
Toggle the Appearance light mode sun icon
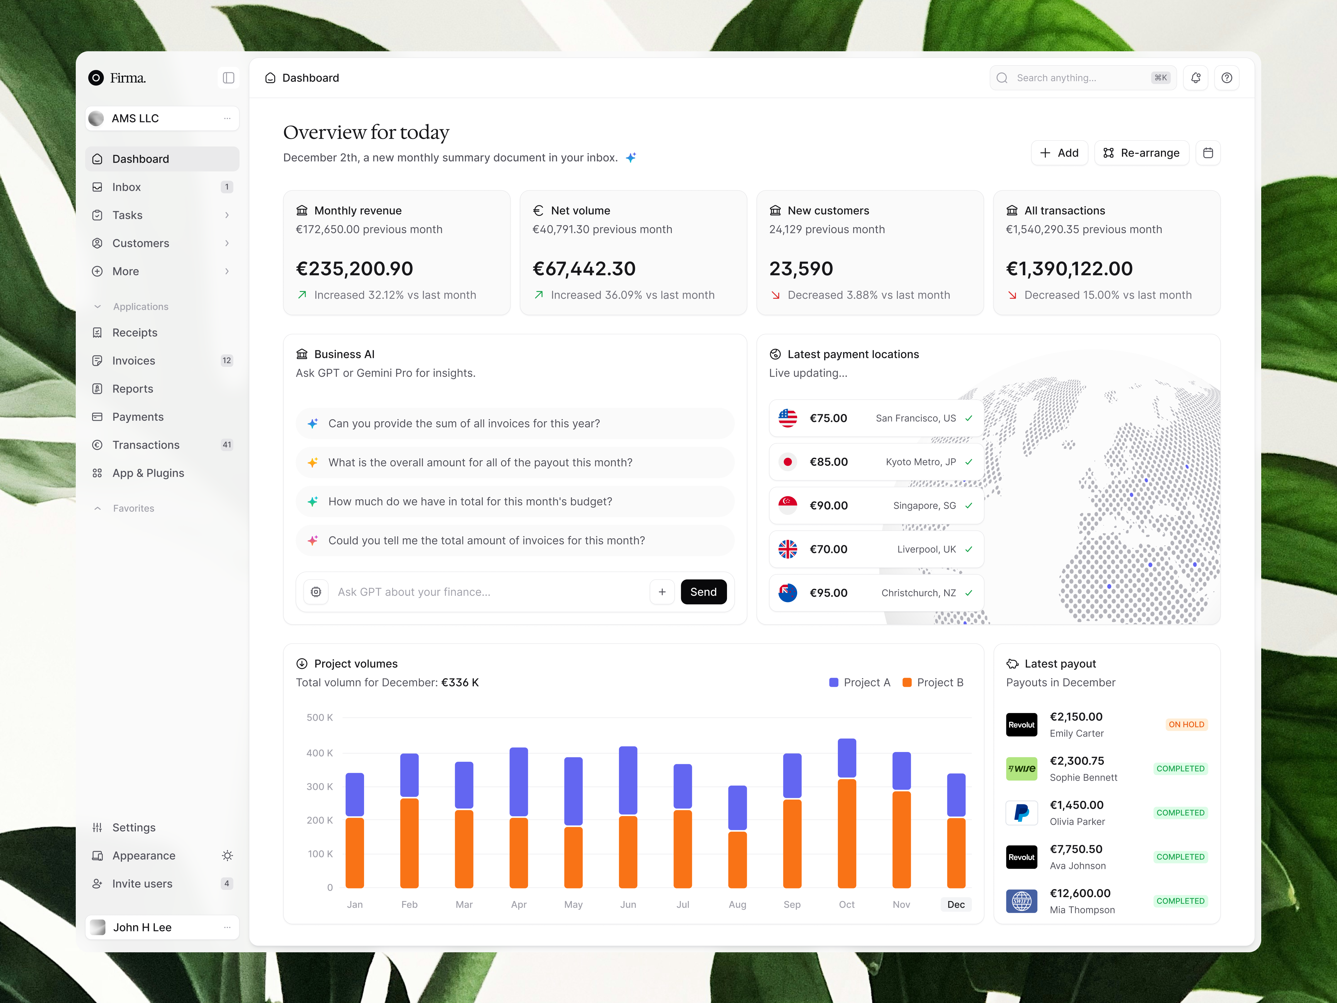point(227,856)
